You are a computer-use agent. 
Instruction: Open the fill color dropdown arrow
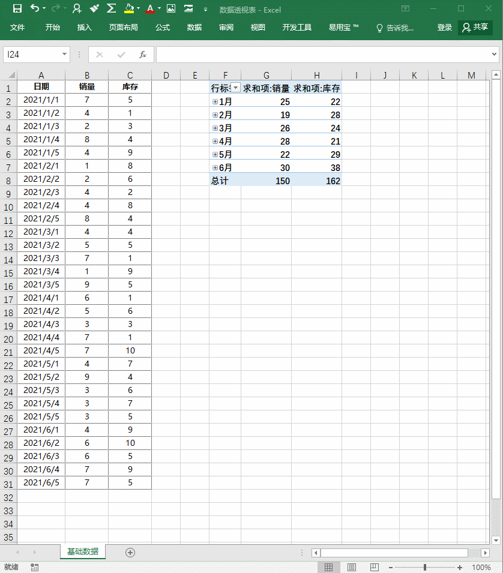139,8
